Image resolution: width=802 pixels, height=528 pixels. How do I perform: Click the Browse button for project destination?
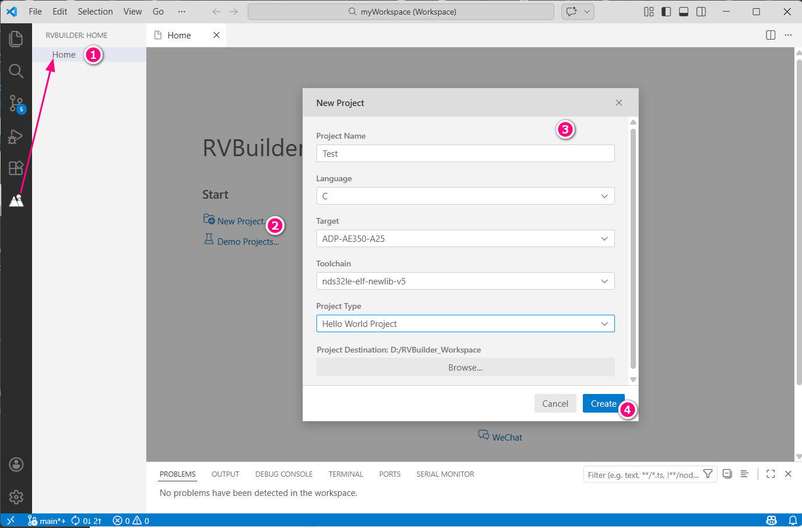tap(465, 367)
